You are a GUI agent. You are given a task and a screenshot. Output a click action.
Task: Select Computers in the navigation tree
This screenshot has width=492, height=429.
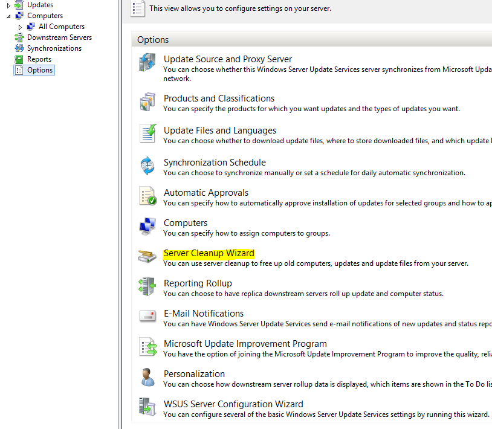[45, 16]
